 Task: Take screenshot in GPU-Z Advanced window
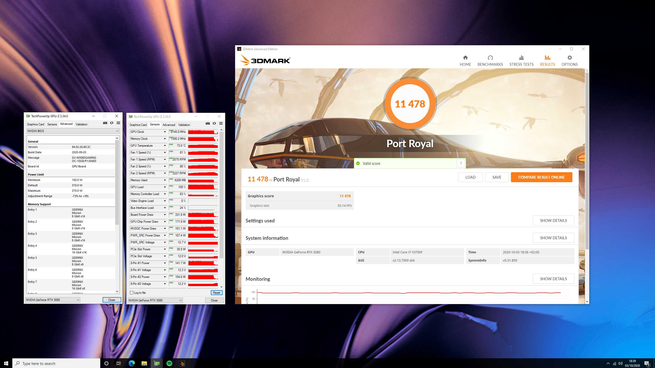[x=105, y=123]
